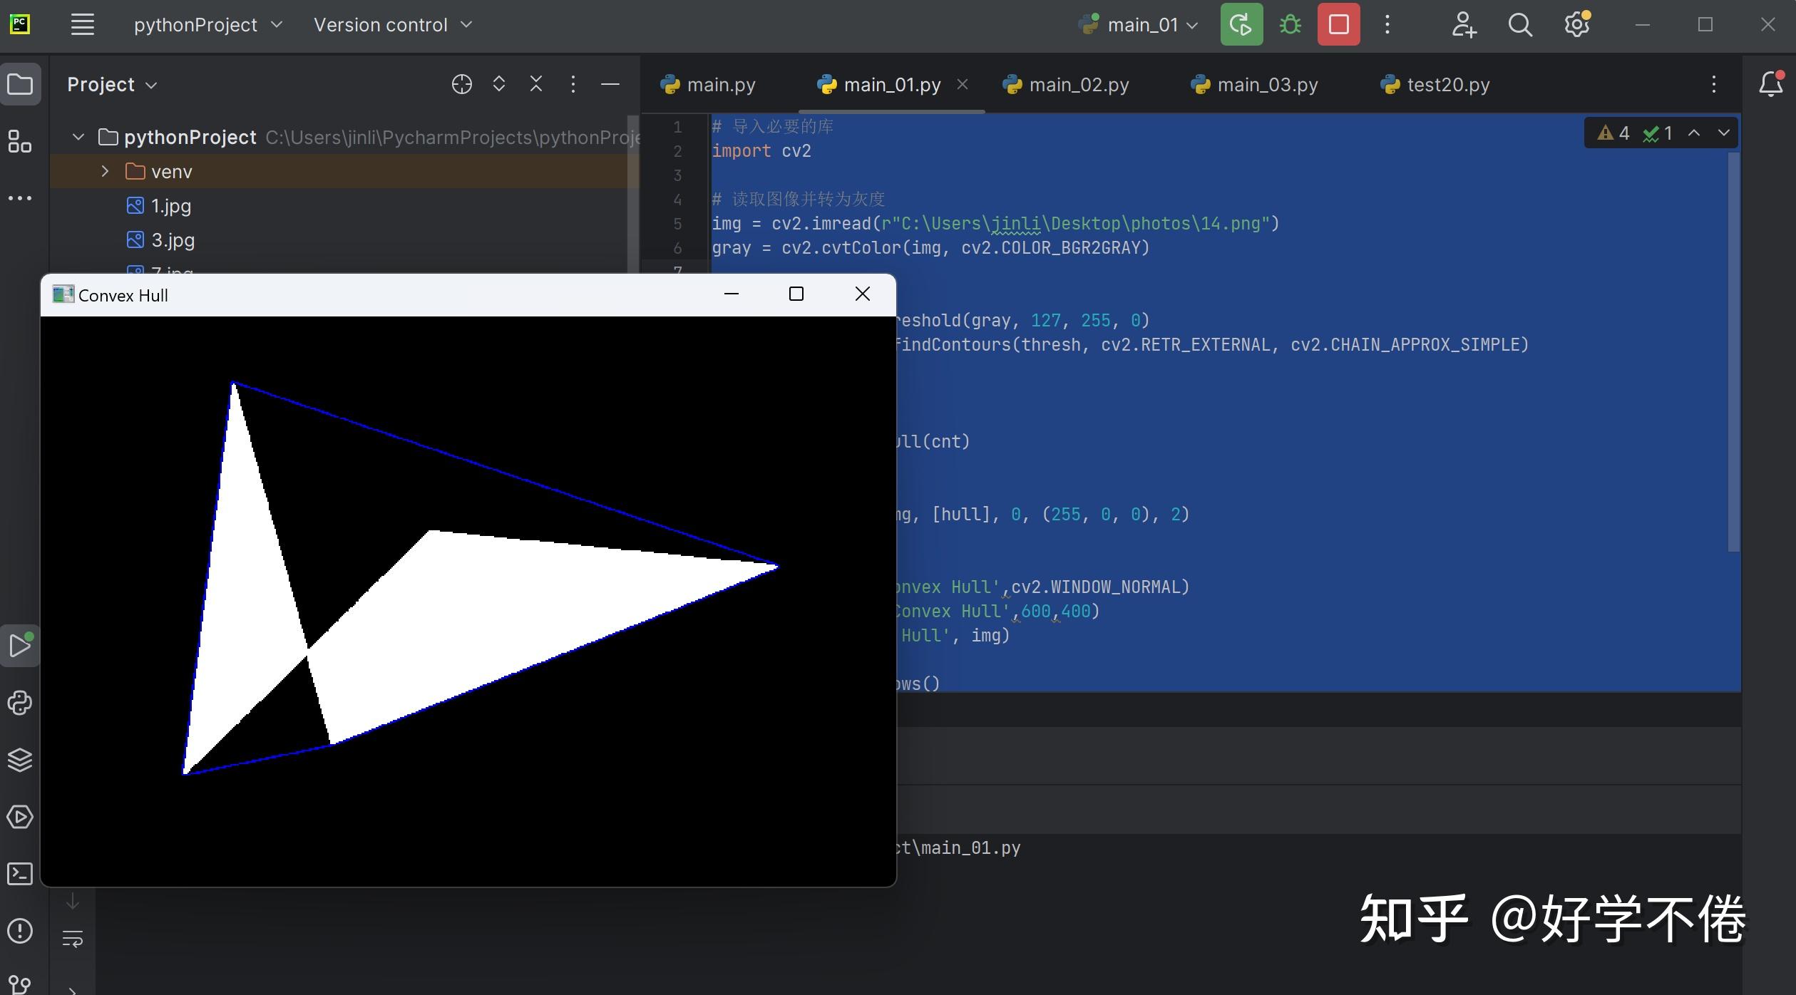The image size is (1796, 995).
Task: Stop the running main_01 process
Action: [1338, 25]
